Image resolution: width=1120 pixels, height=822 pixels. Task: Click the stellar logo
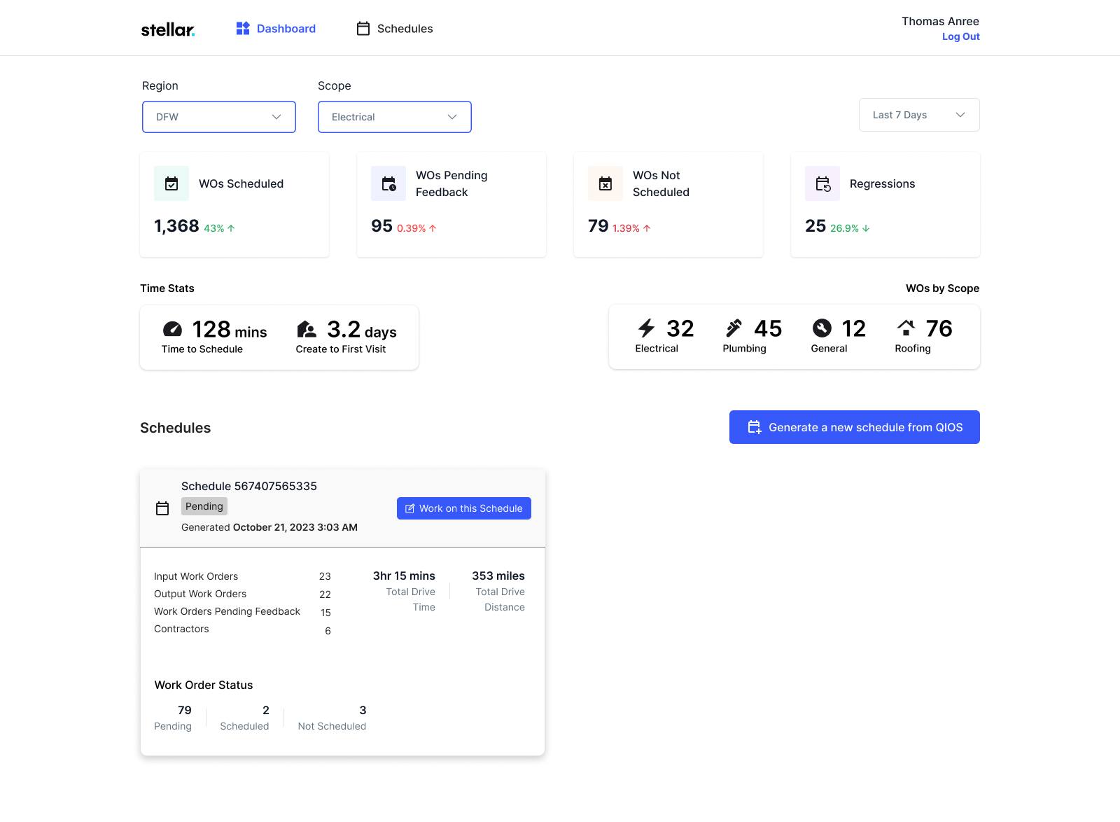point(168,29)
